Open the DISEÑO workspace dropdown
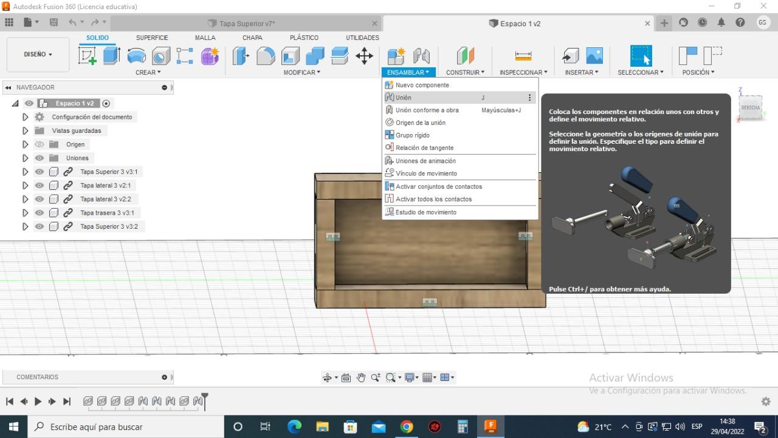The image size is (778, 438). [38, 55]
